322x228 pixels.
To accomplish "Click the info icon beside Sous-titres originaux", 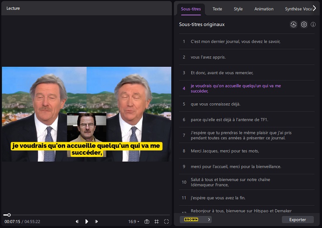I will click(x=313, y=24).
